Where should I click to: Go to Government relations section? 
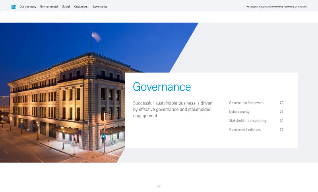click(245, 129)
